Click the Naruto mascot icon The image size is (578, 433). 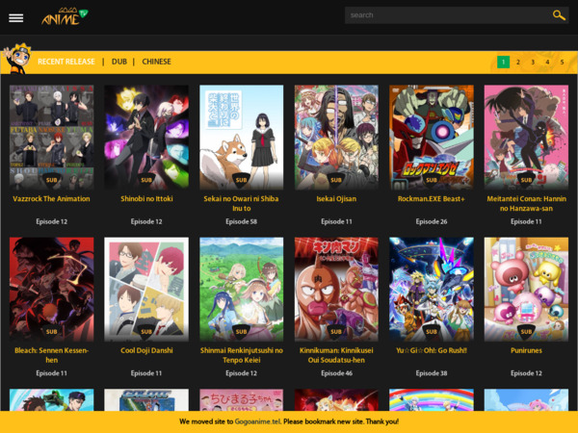17,59
